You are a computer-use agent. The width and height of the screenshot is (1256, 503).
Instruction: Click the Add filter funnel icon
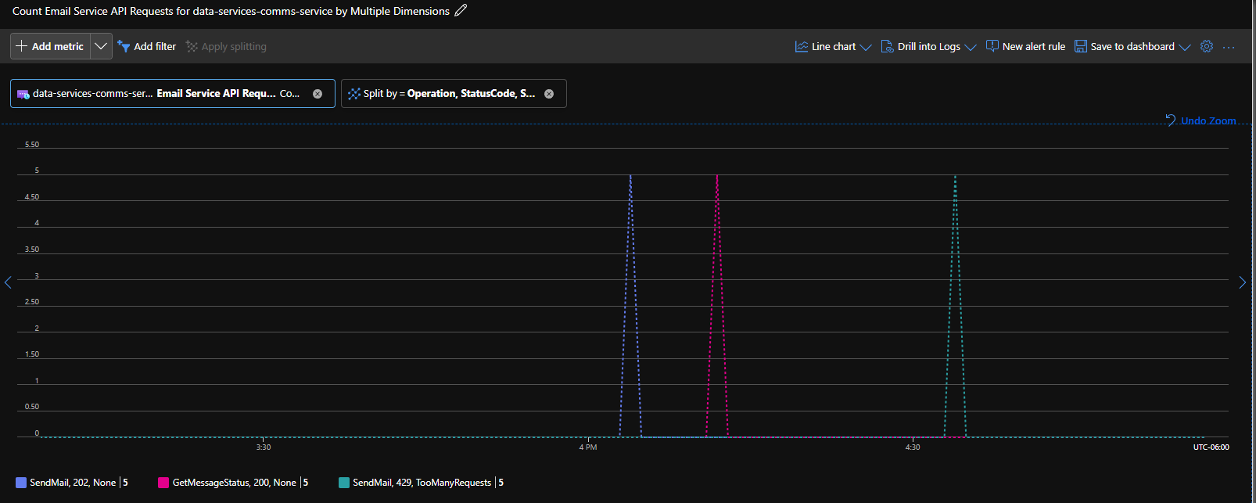(x=124, y=46)
